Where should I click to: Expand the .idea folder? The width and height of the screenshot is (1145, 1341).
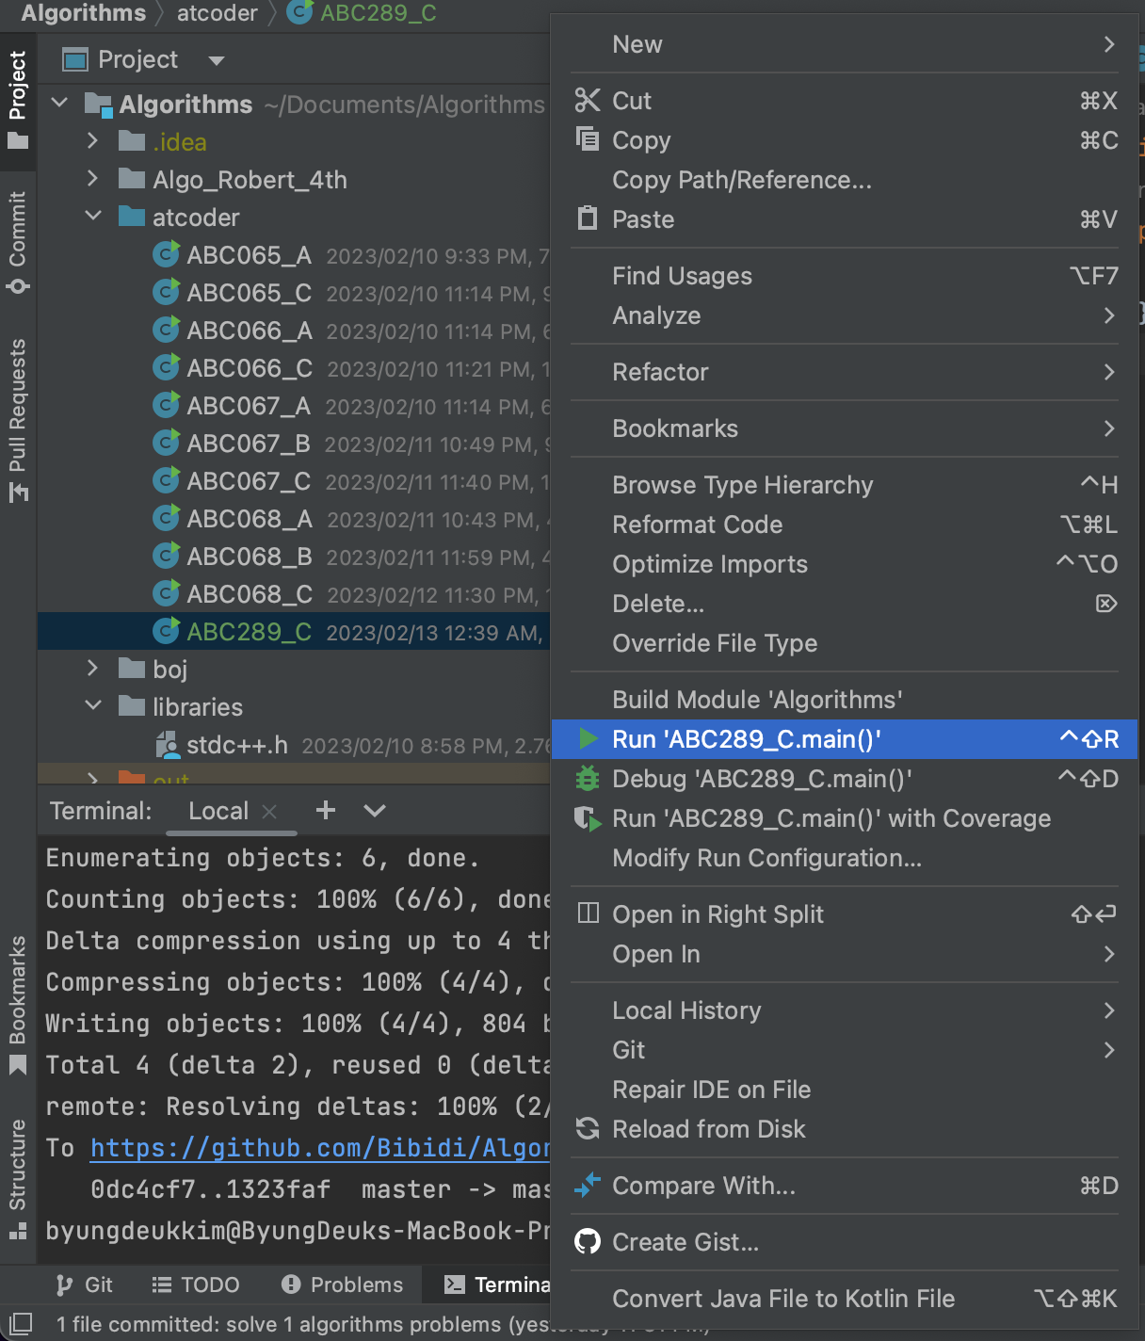[x=92, y=140]
